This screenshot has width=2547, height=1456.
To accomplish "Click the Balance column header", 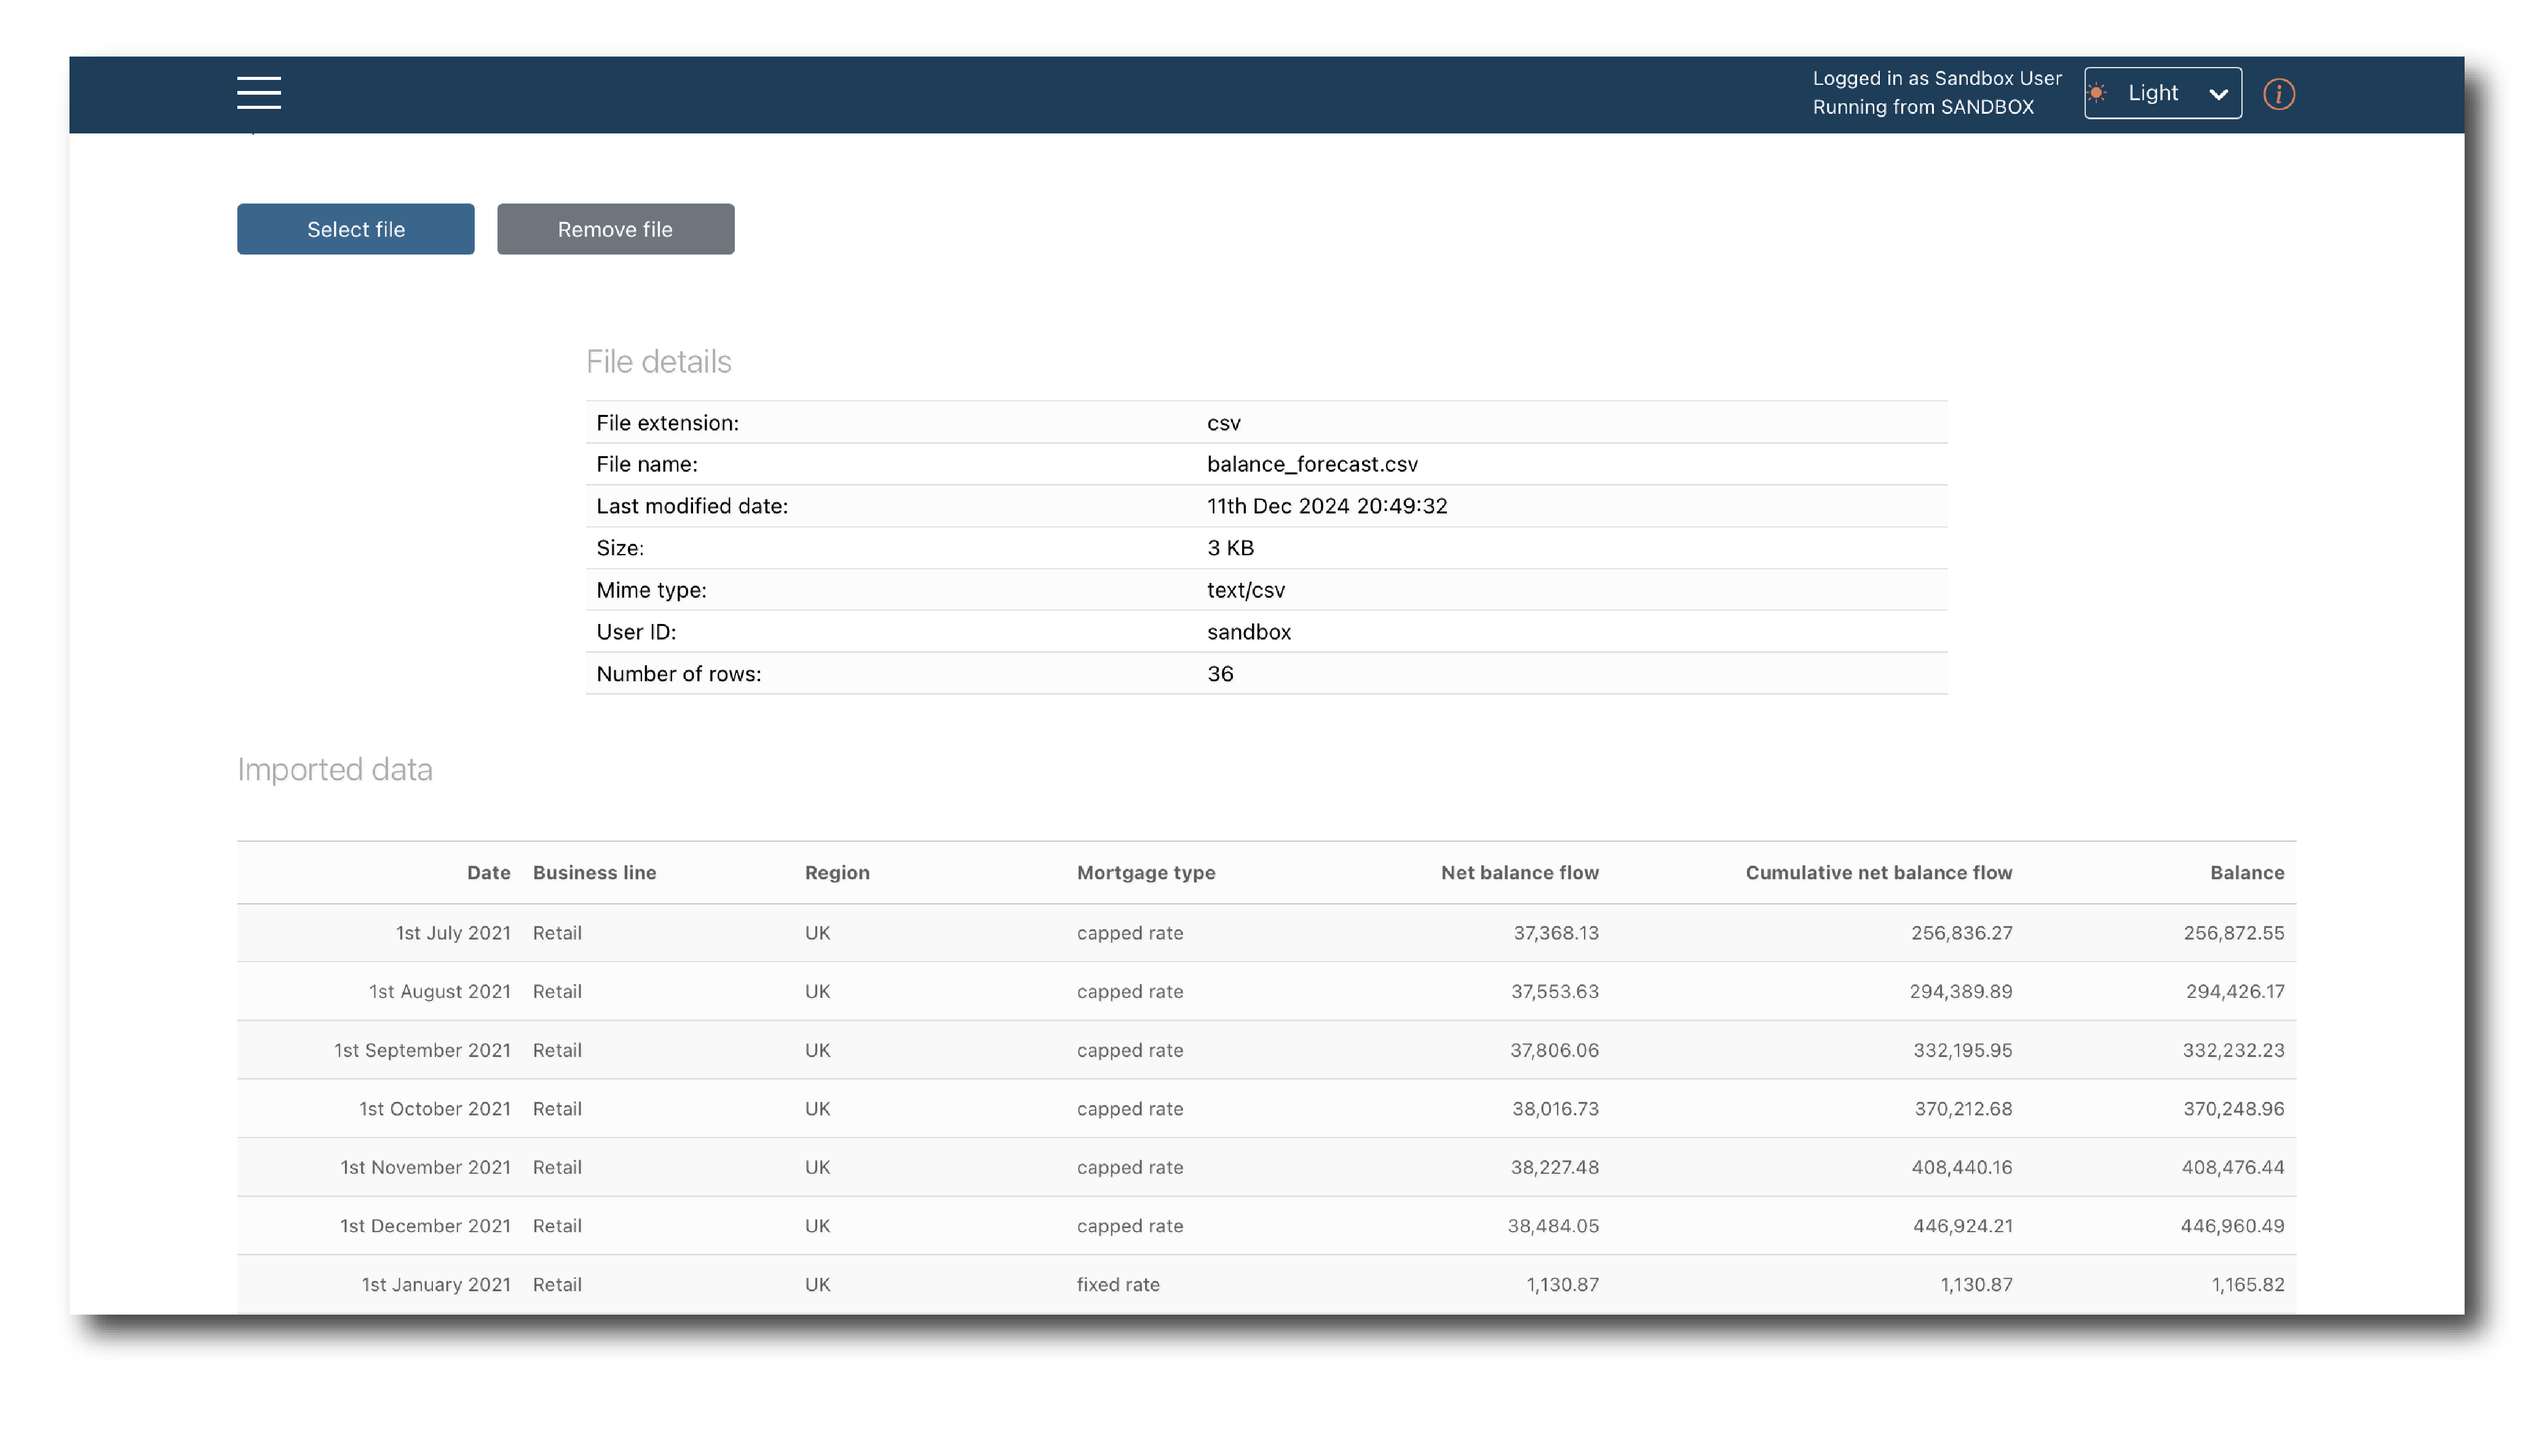I will tap(2246, 872).
